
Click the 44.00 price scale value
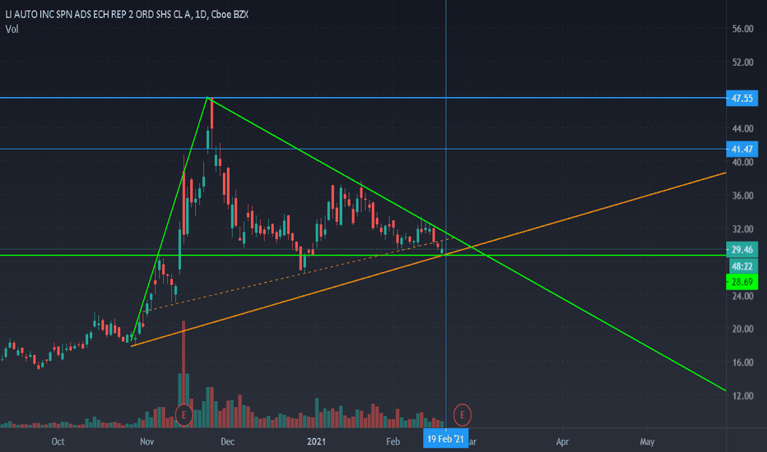coord(742,128)
